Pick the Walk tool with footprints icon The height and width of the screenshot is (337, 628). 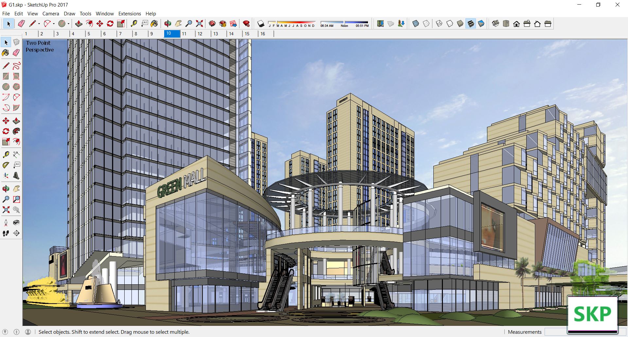[6, 233]
